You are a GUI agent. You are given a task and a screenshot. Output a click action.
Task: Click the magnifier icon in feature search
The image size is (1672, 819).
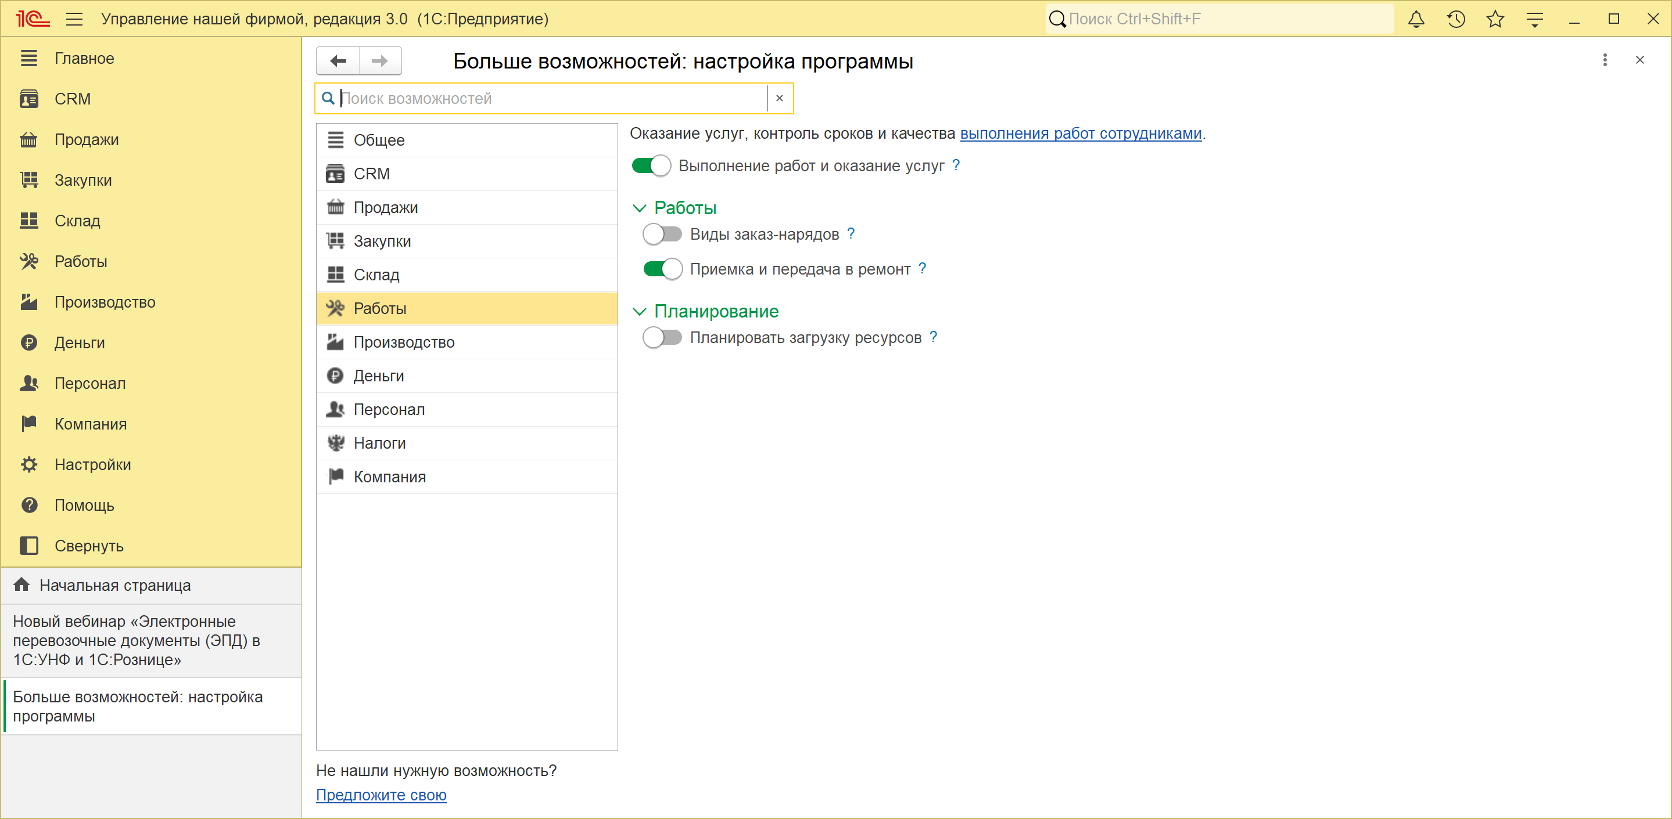pyautogui.click(x=328, y=98)
